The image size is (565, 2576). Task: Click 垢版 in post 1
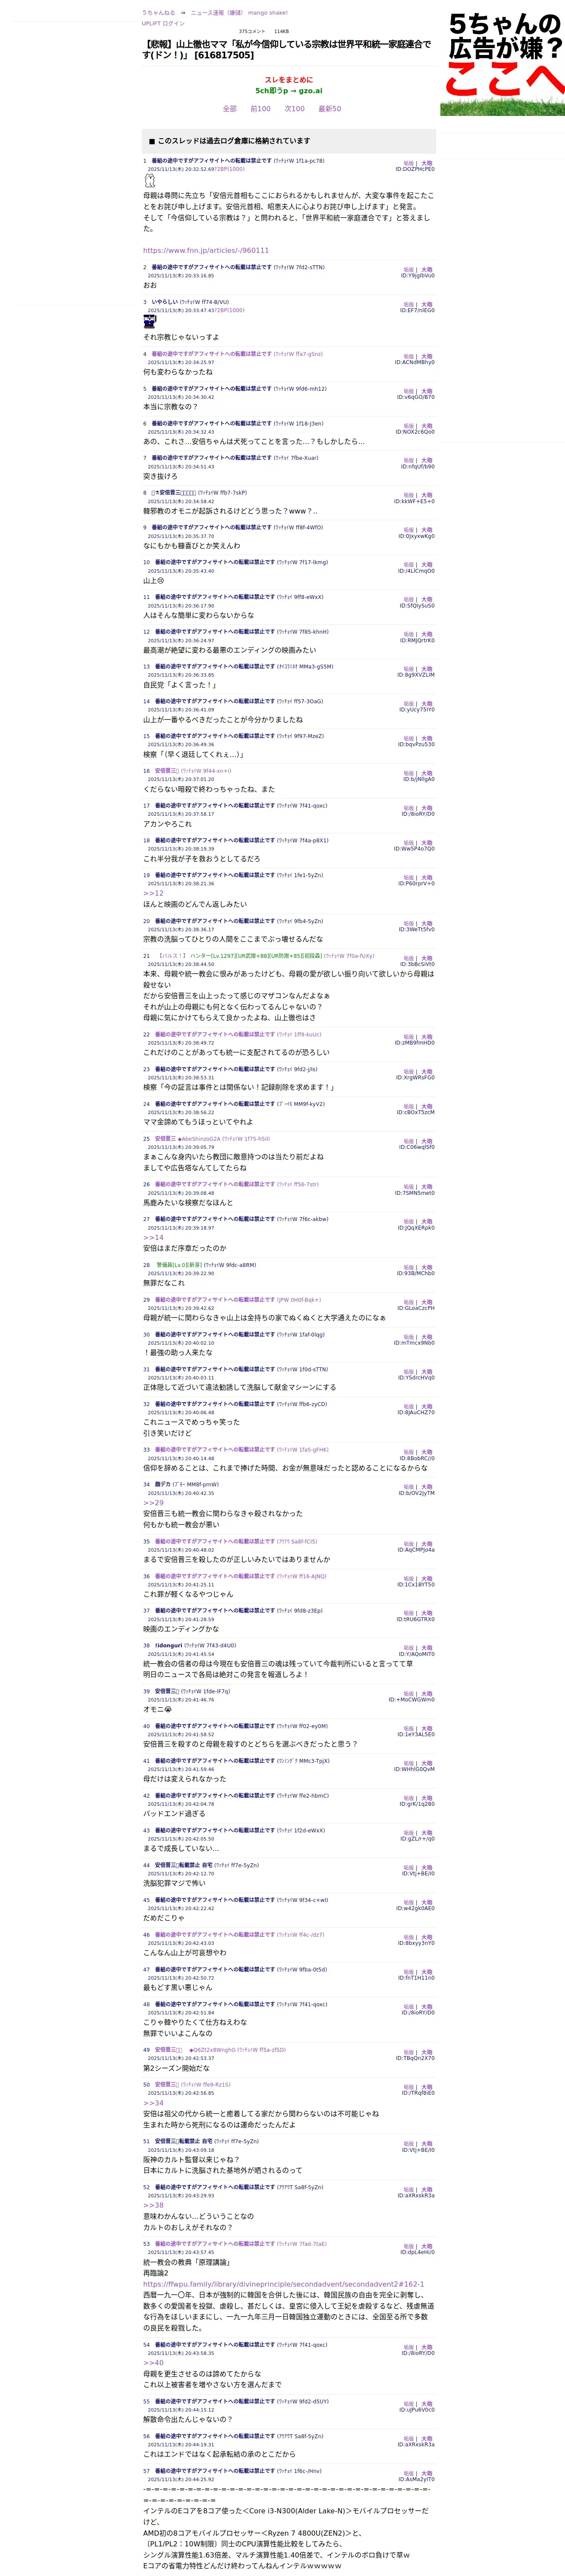408,163
